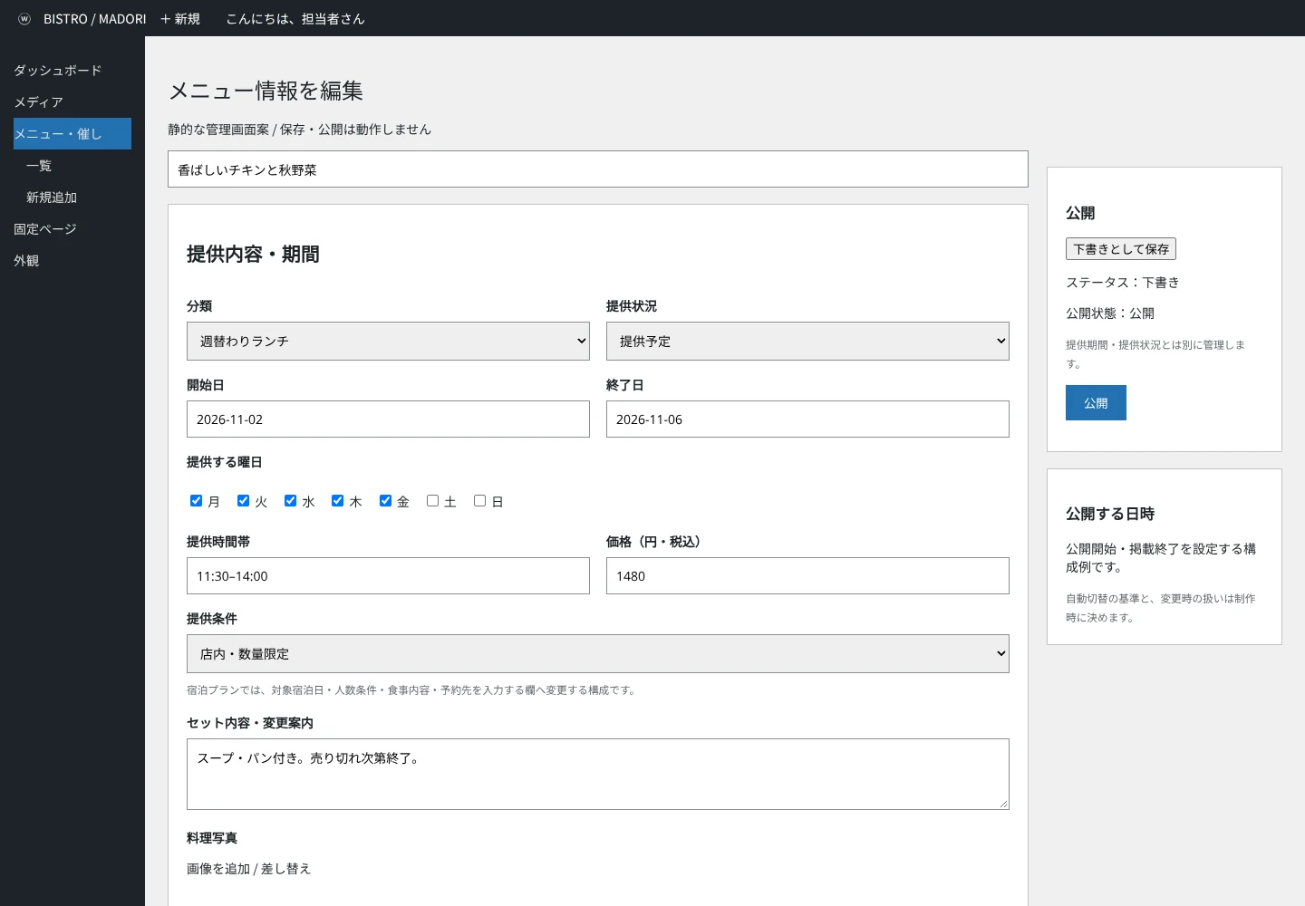Click the BISTRO / MADORI site link
1305x906 pixels.
[x=95, y=19]
